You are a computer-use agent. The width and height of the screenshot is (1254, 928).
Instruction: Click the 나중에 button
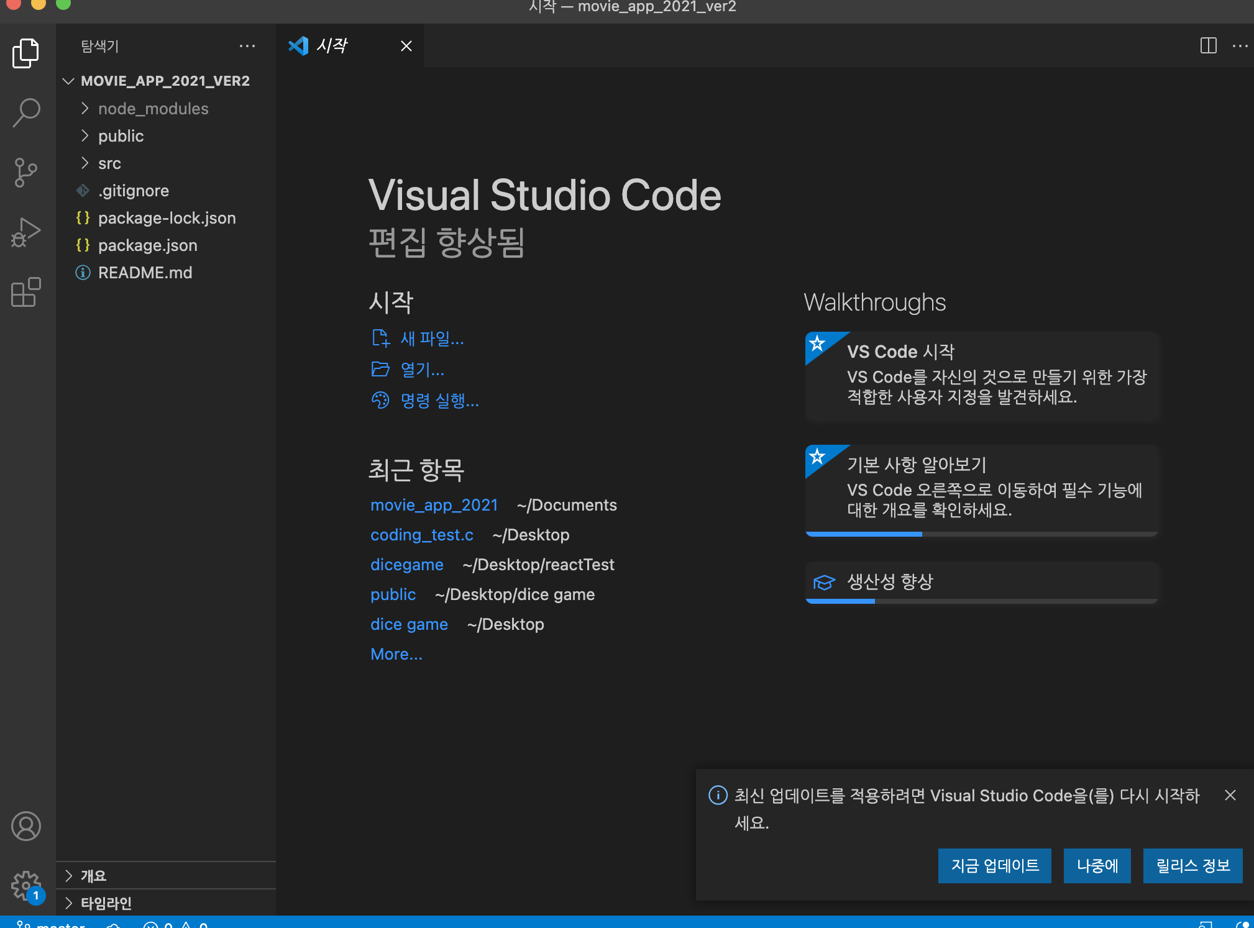[x=1097, y=865]
